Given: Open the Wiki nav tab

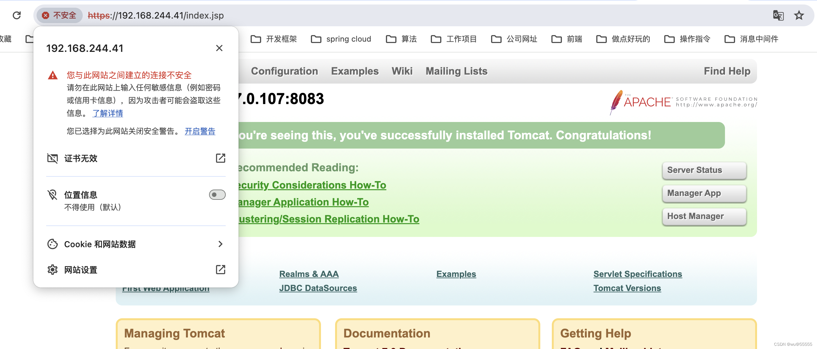Looking at the screenshot, I should click(x=402, y=71).
